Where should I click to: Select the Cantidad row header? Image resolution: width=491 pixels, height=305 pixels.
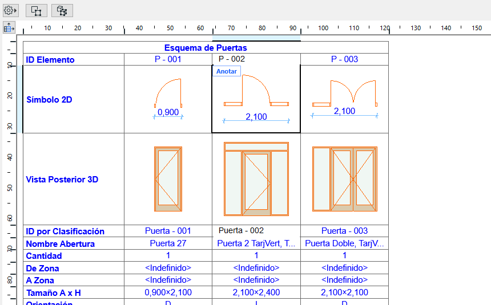click(x=74, y=255)
